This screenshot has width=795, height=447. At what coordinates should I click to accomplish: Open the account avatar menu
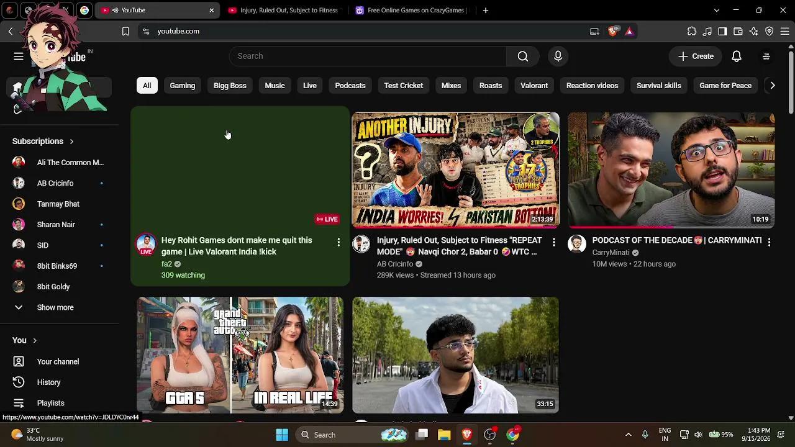[x=766, y=56]
